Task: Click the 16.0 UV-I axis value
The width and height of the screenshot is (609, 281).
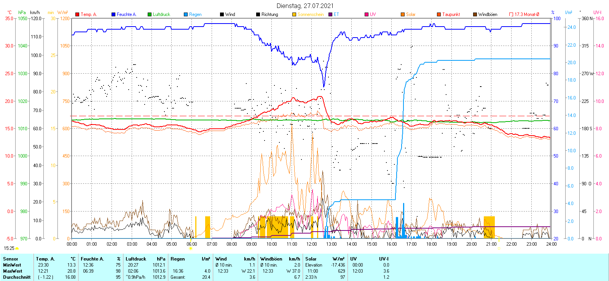Action: 600,19
